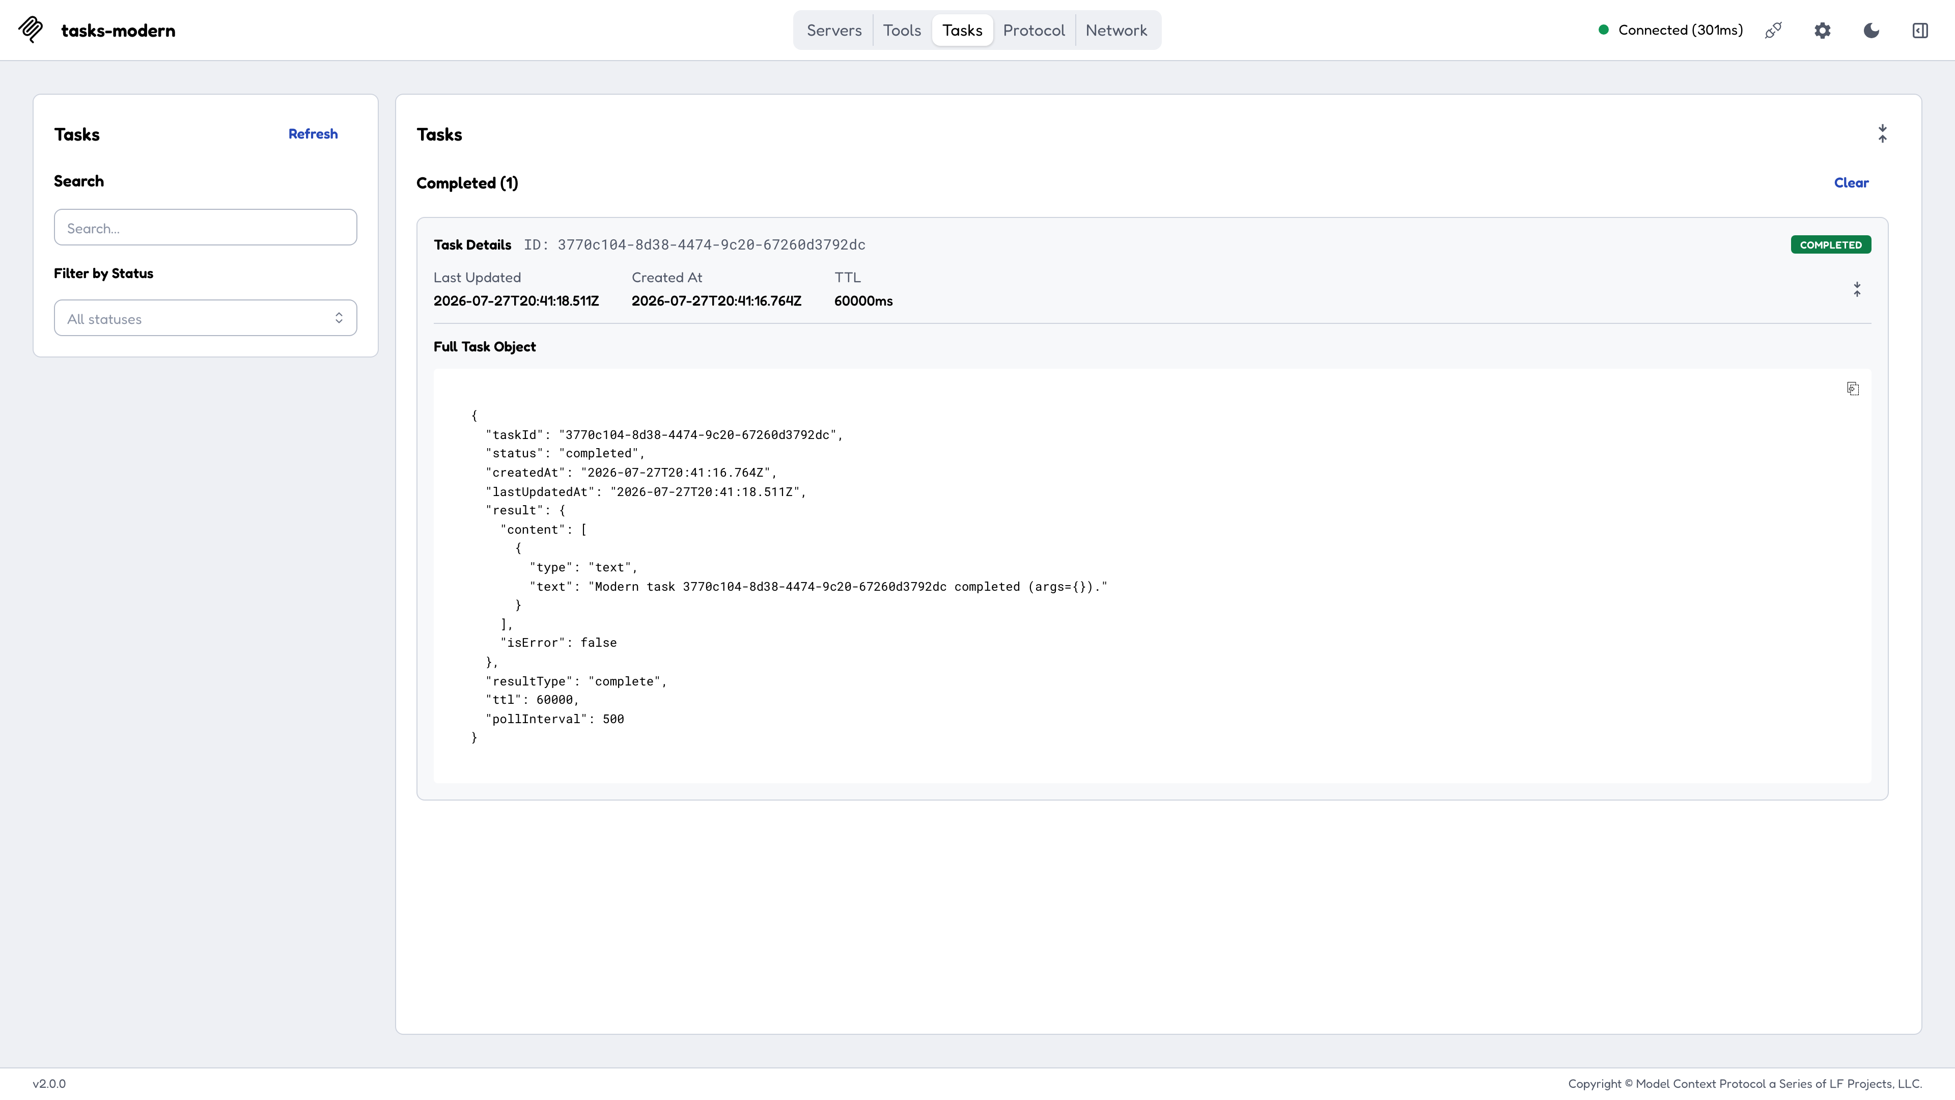1955x1100 pixels.
Task: Click the tasks-modern server name
Action: [x=119, y=31]
